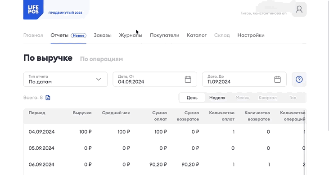Viewport: 329px width, 175px height.
Task: Select the Квартал period toggle
Action: 267,98
